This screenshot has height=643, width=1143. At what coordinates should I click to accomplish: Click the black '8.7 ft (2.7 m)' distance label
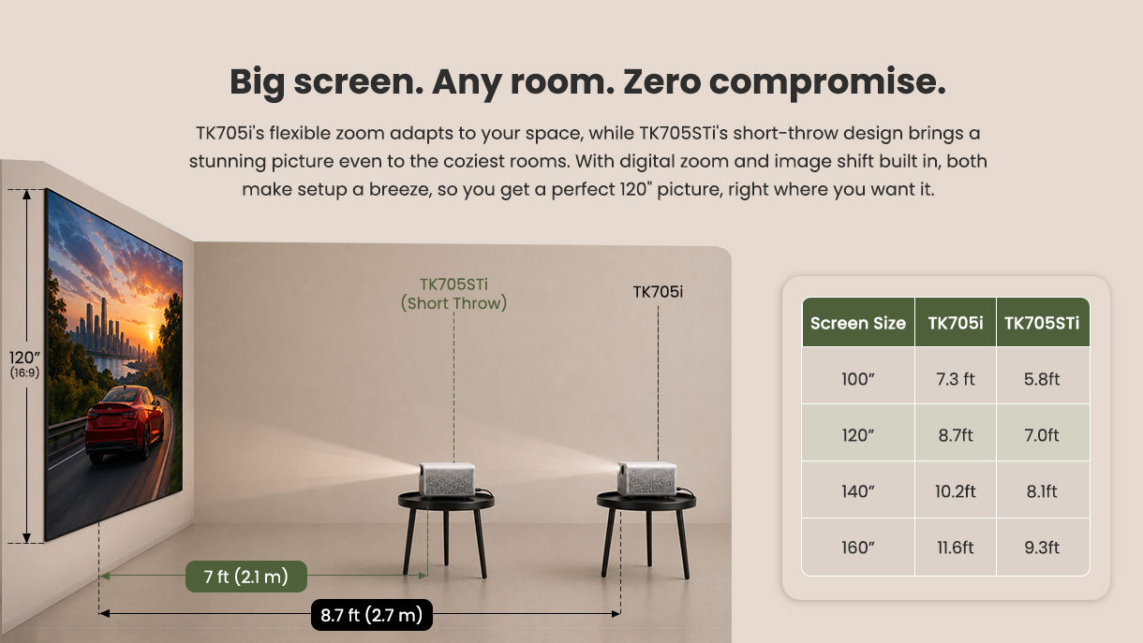pos(371,615)
